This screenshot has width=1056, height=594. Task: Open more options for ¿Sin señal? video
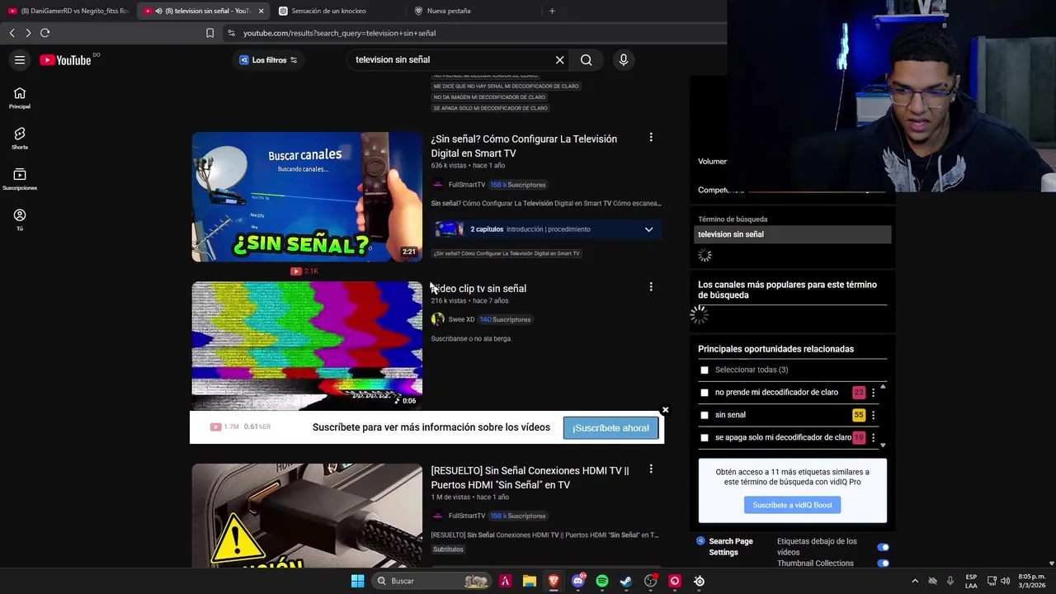(651, 138)
